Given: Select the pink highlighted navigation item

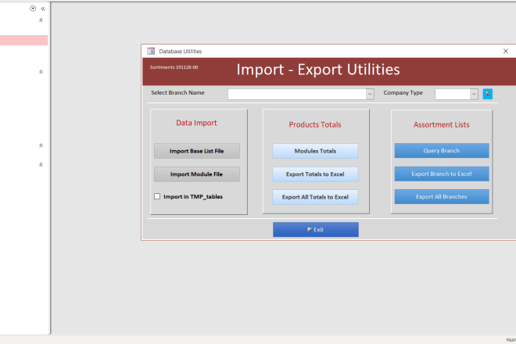Looking at the screenshot, I should pyautogui.click(x=23, y=40).
